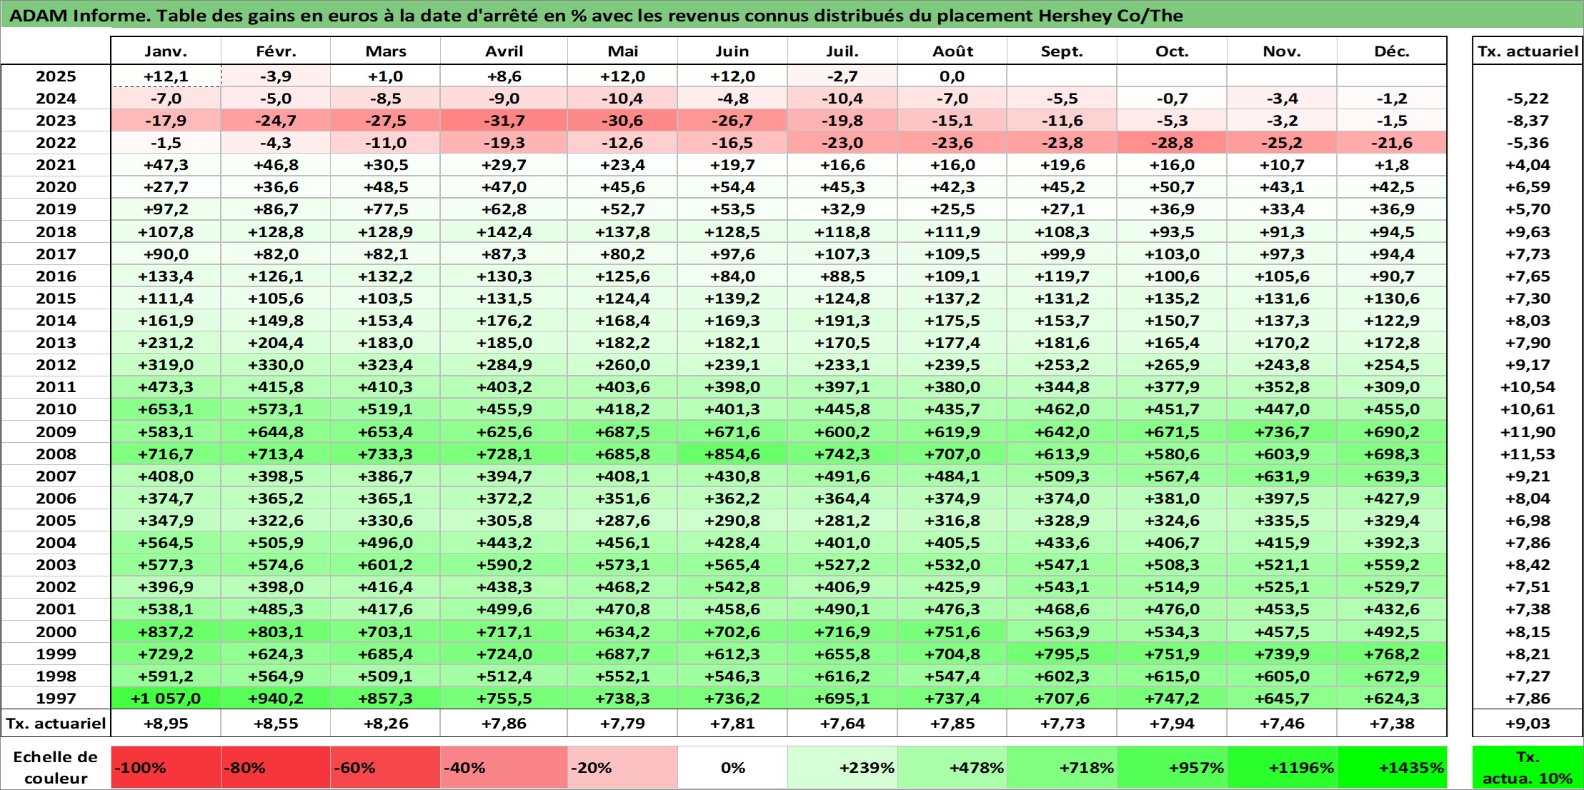
Task: Select the 1997 row label
Action: [56, 699]
